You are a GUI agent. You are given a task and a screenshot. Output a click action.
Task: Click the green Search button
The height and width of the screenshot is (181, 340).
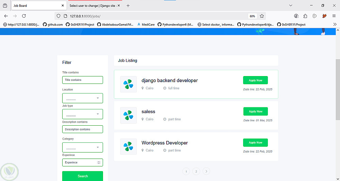83,176
